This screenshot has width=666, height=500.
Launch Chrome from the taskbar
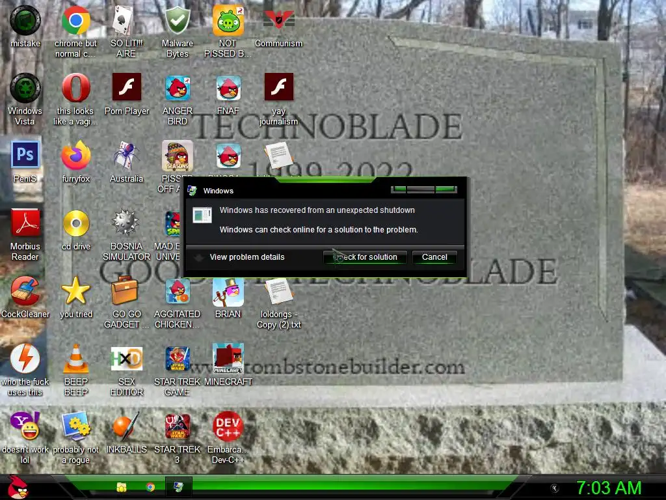(150, 487)
